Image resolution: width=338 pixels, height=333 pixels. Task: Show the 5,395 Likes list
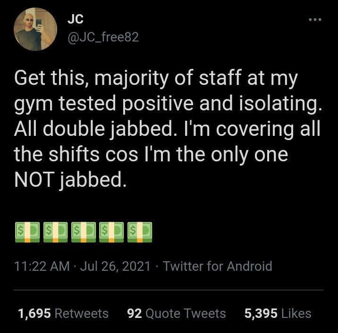pos(278,314)
